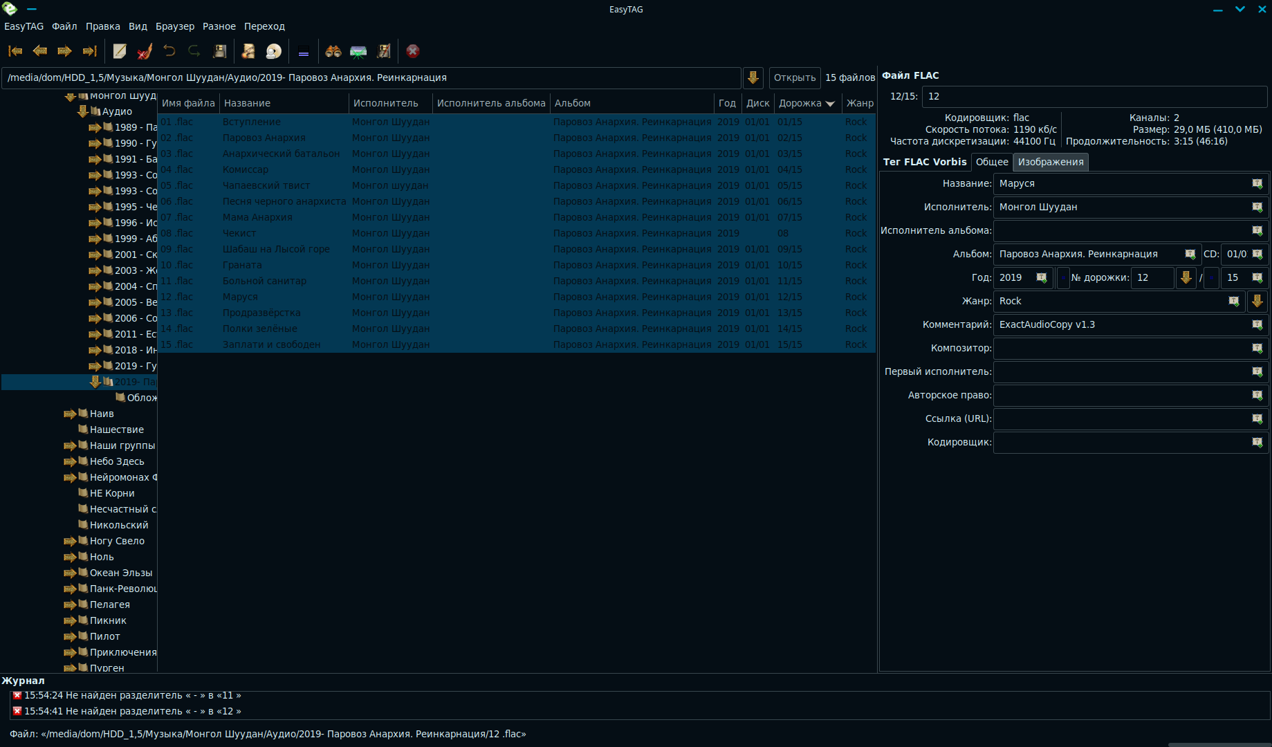1272x747 pixels.
Task: Apply the Альбом field to selected files
Action: point(1190,254)
